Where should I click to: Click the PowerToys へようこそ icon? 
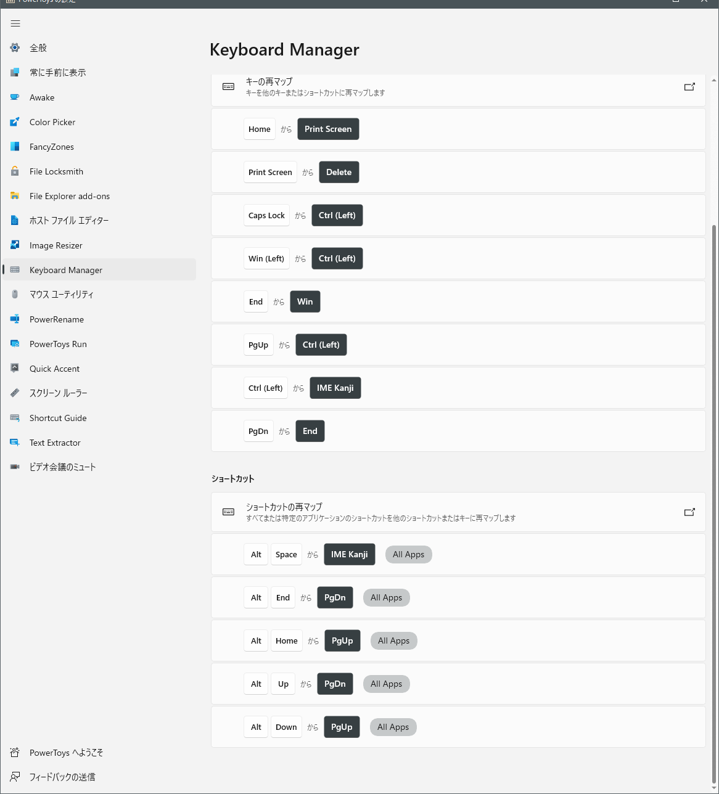15,753
